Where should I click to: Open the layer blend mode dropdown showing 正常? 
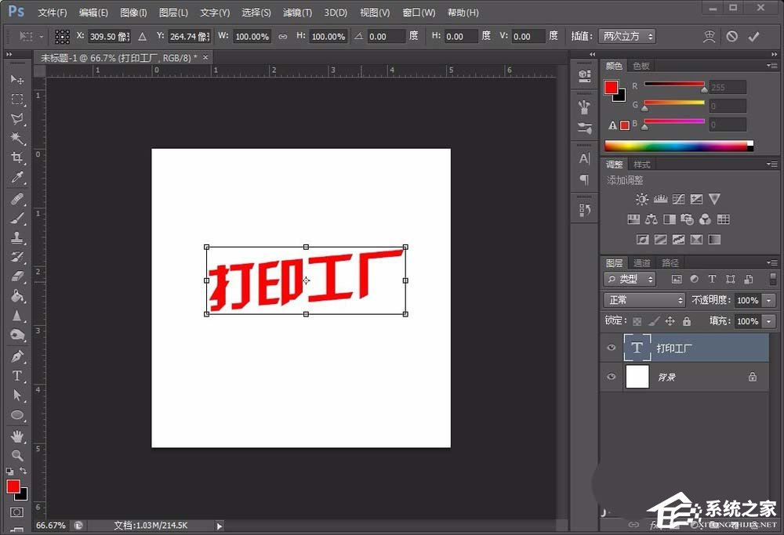pos(643,300)
